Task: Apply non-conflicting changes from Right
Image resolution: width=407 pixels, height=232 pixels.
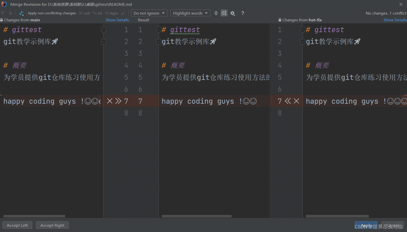Action: [x=112, y=13]
